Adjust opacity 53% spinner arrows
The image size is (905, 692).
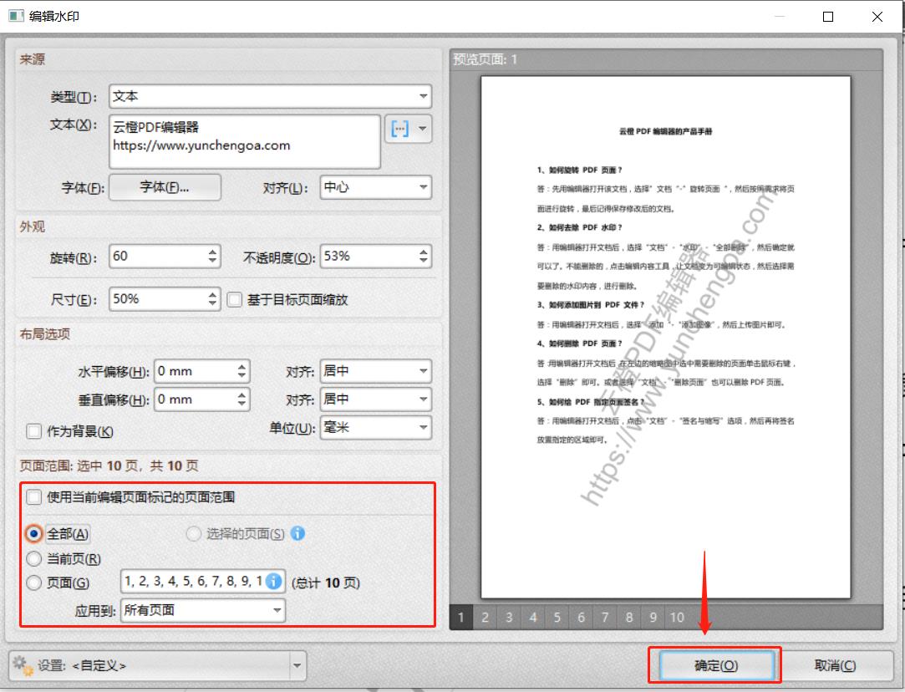[424, 257]
